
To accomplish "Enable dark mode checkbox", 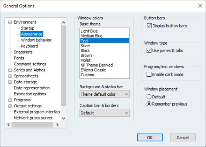I will [x=149, y=74].
